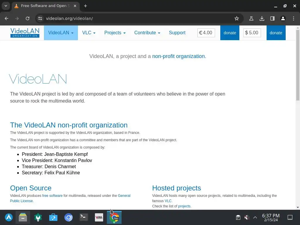300x225 pixels.
Task: Open the Support page link
Action: pyautogui.click(x=177, y=33)
